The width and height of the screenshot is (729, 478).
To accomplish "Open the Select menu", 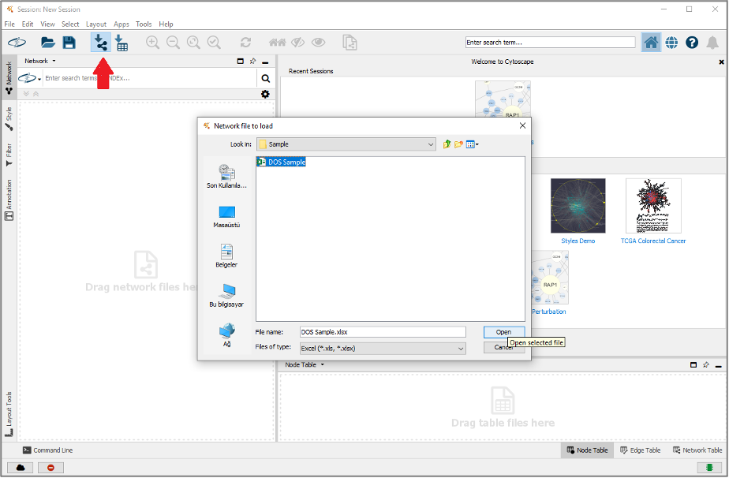I will coord(70,24).
